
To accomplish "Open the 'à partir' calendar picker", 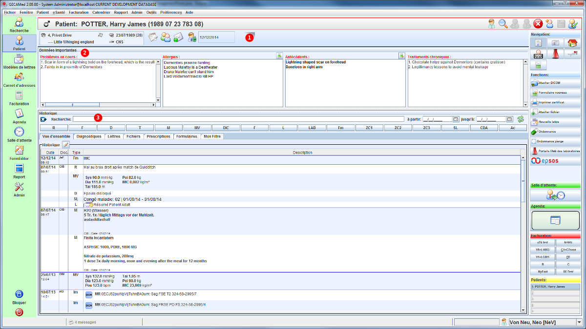I will [456, 119].
